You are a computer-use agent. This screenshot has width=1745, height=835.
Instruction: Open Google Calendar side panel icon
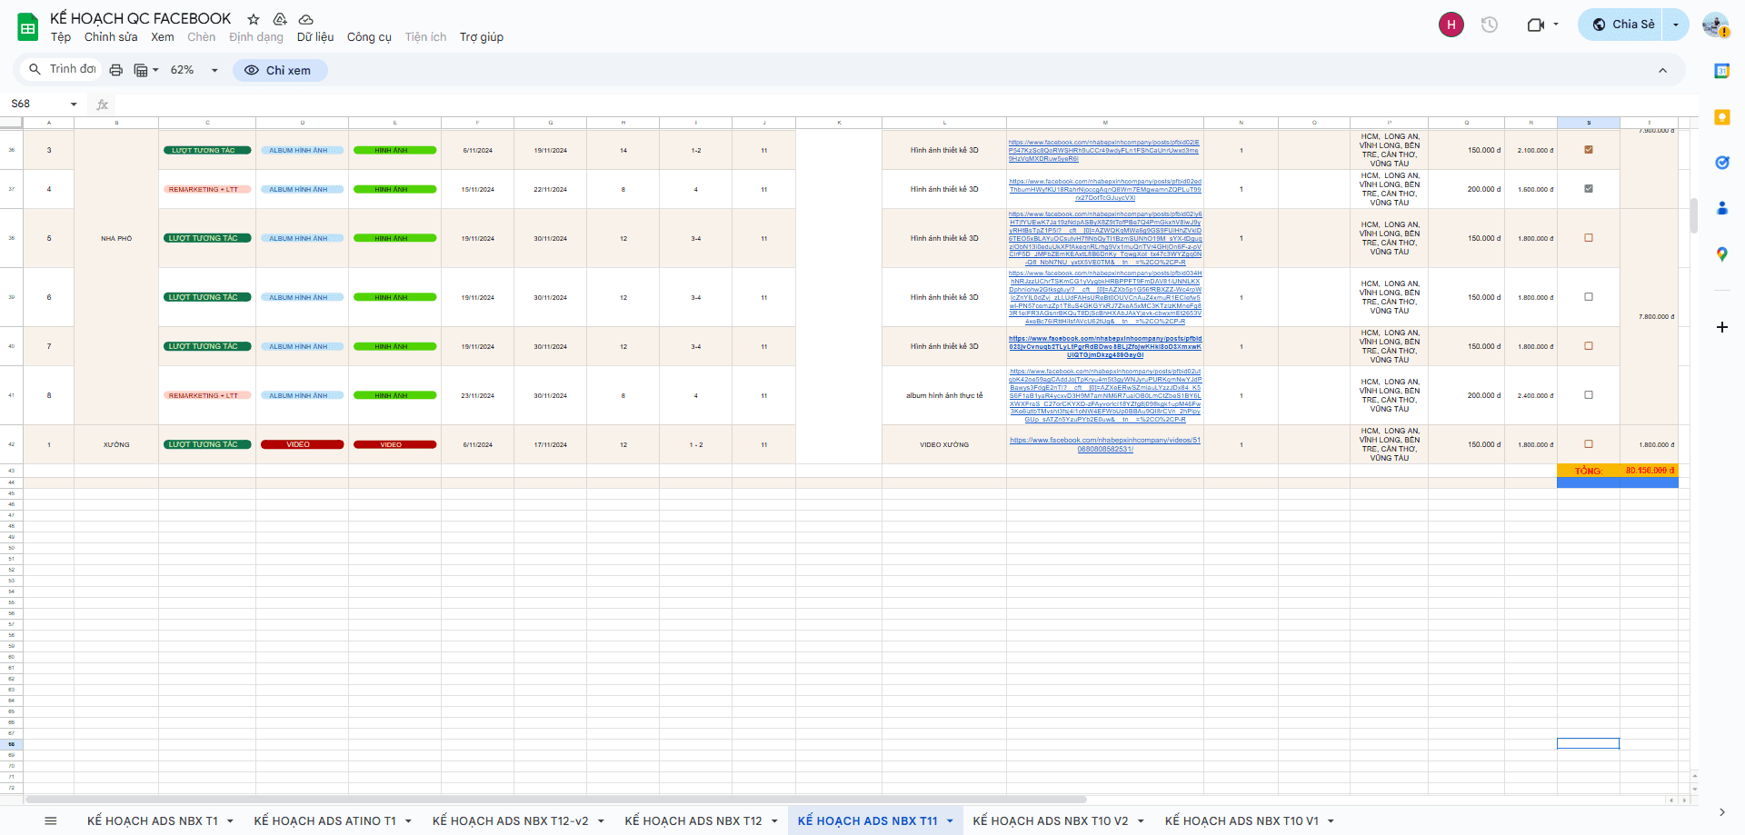pyautogui.click(x=1721, y=71)
